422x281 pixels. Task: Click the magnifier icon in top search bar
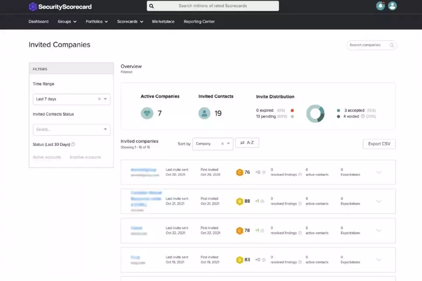tap(151, 6)
